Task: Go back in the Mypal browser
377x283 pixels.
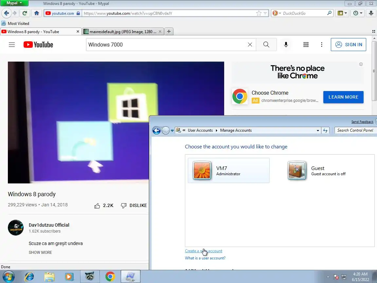Action: 7,13
